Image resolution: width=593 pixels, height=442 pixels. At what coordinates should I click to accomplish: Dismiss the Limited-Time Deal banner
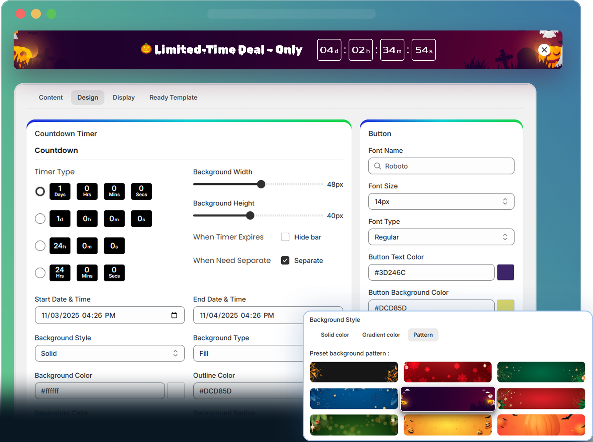544,50
